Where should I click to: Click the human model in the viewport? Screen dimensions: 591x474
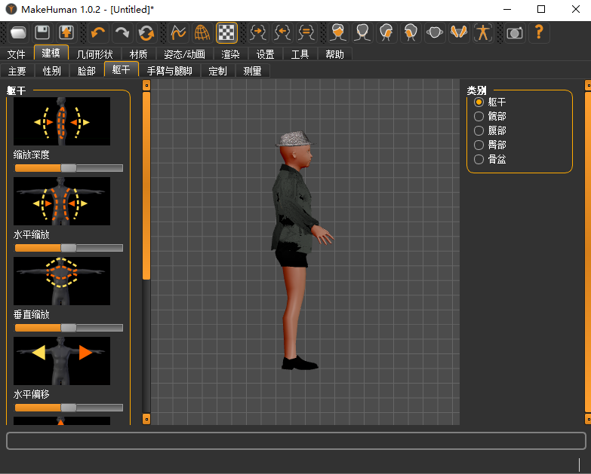pyautogui.click(x=297, y=250)
